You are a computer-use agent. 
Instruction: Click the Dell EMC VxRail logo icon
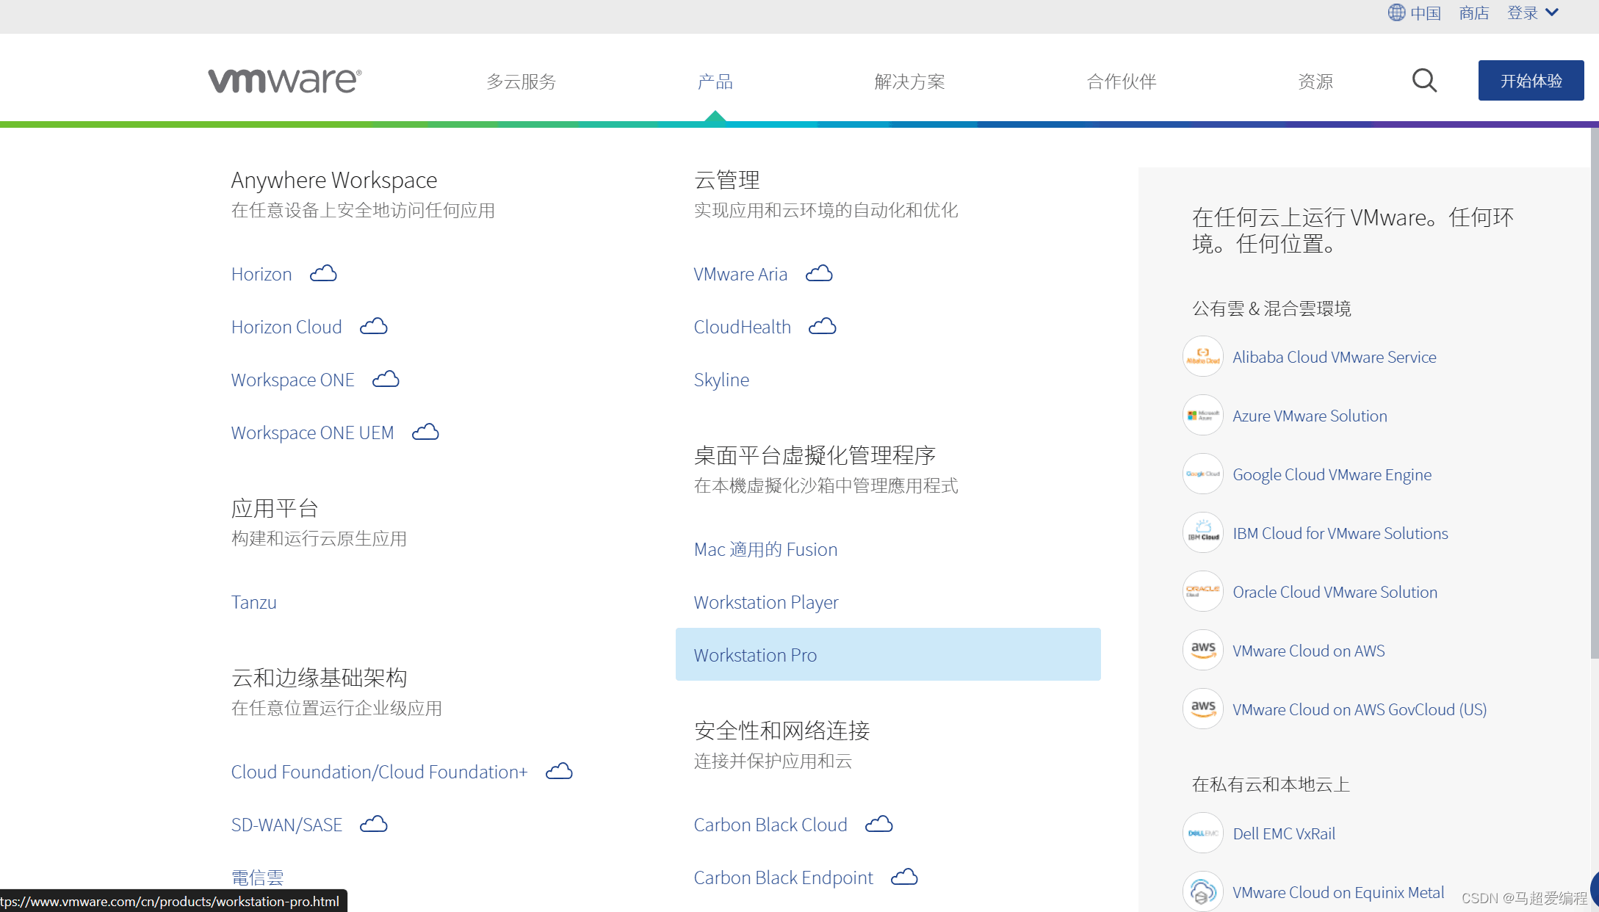(x=1202, y=833)
